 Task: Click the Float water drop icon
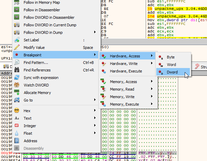17,133
